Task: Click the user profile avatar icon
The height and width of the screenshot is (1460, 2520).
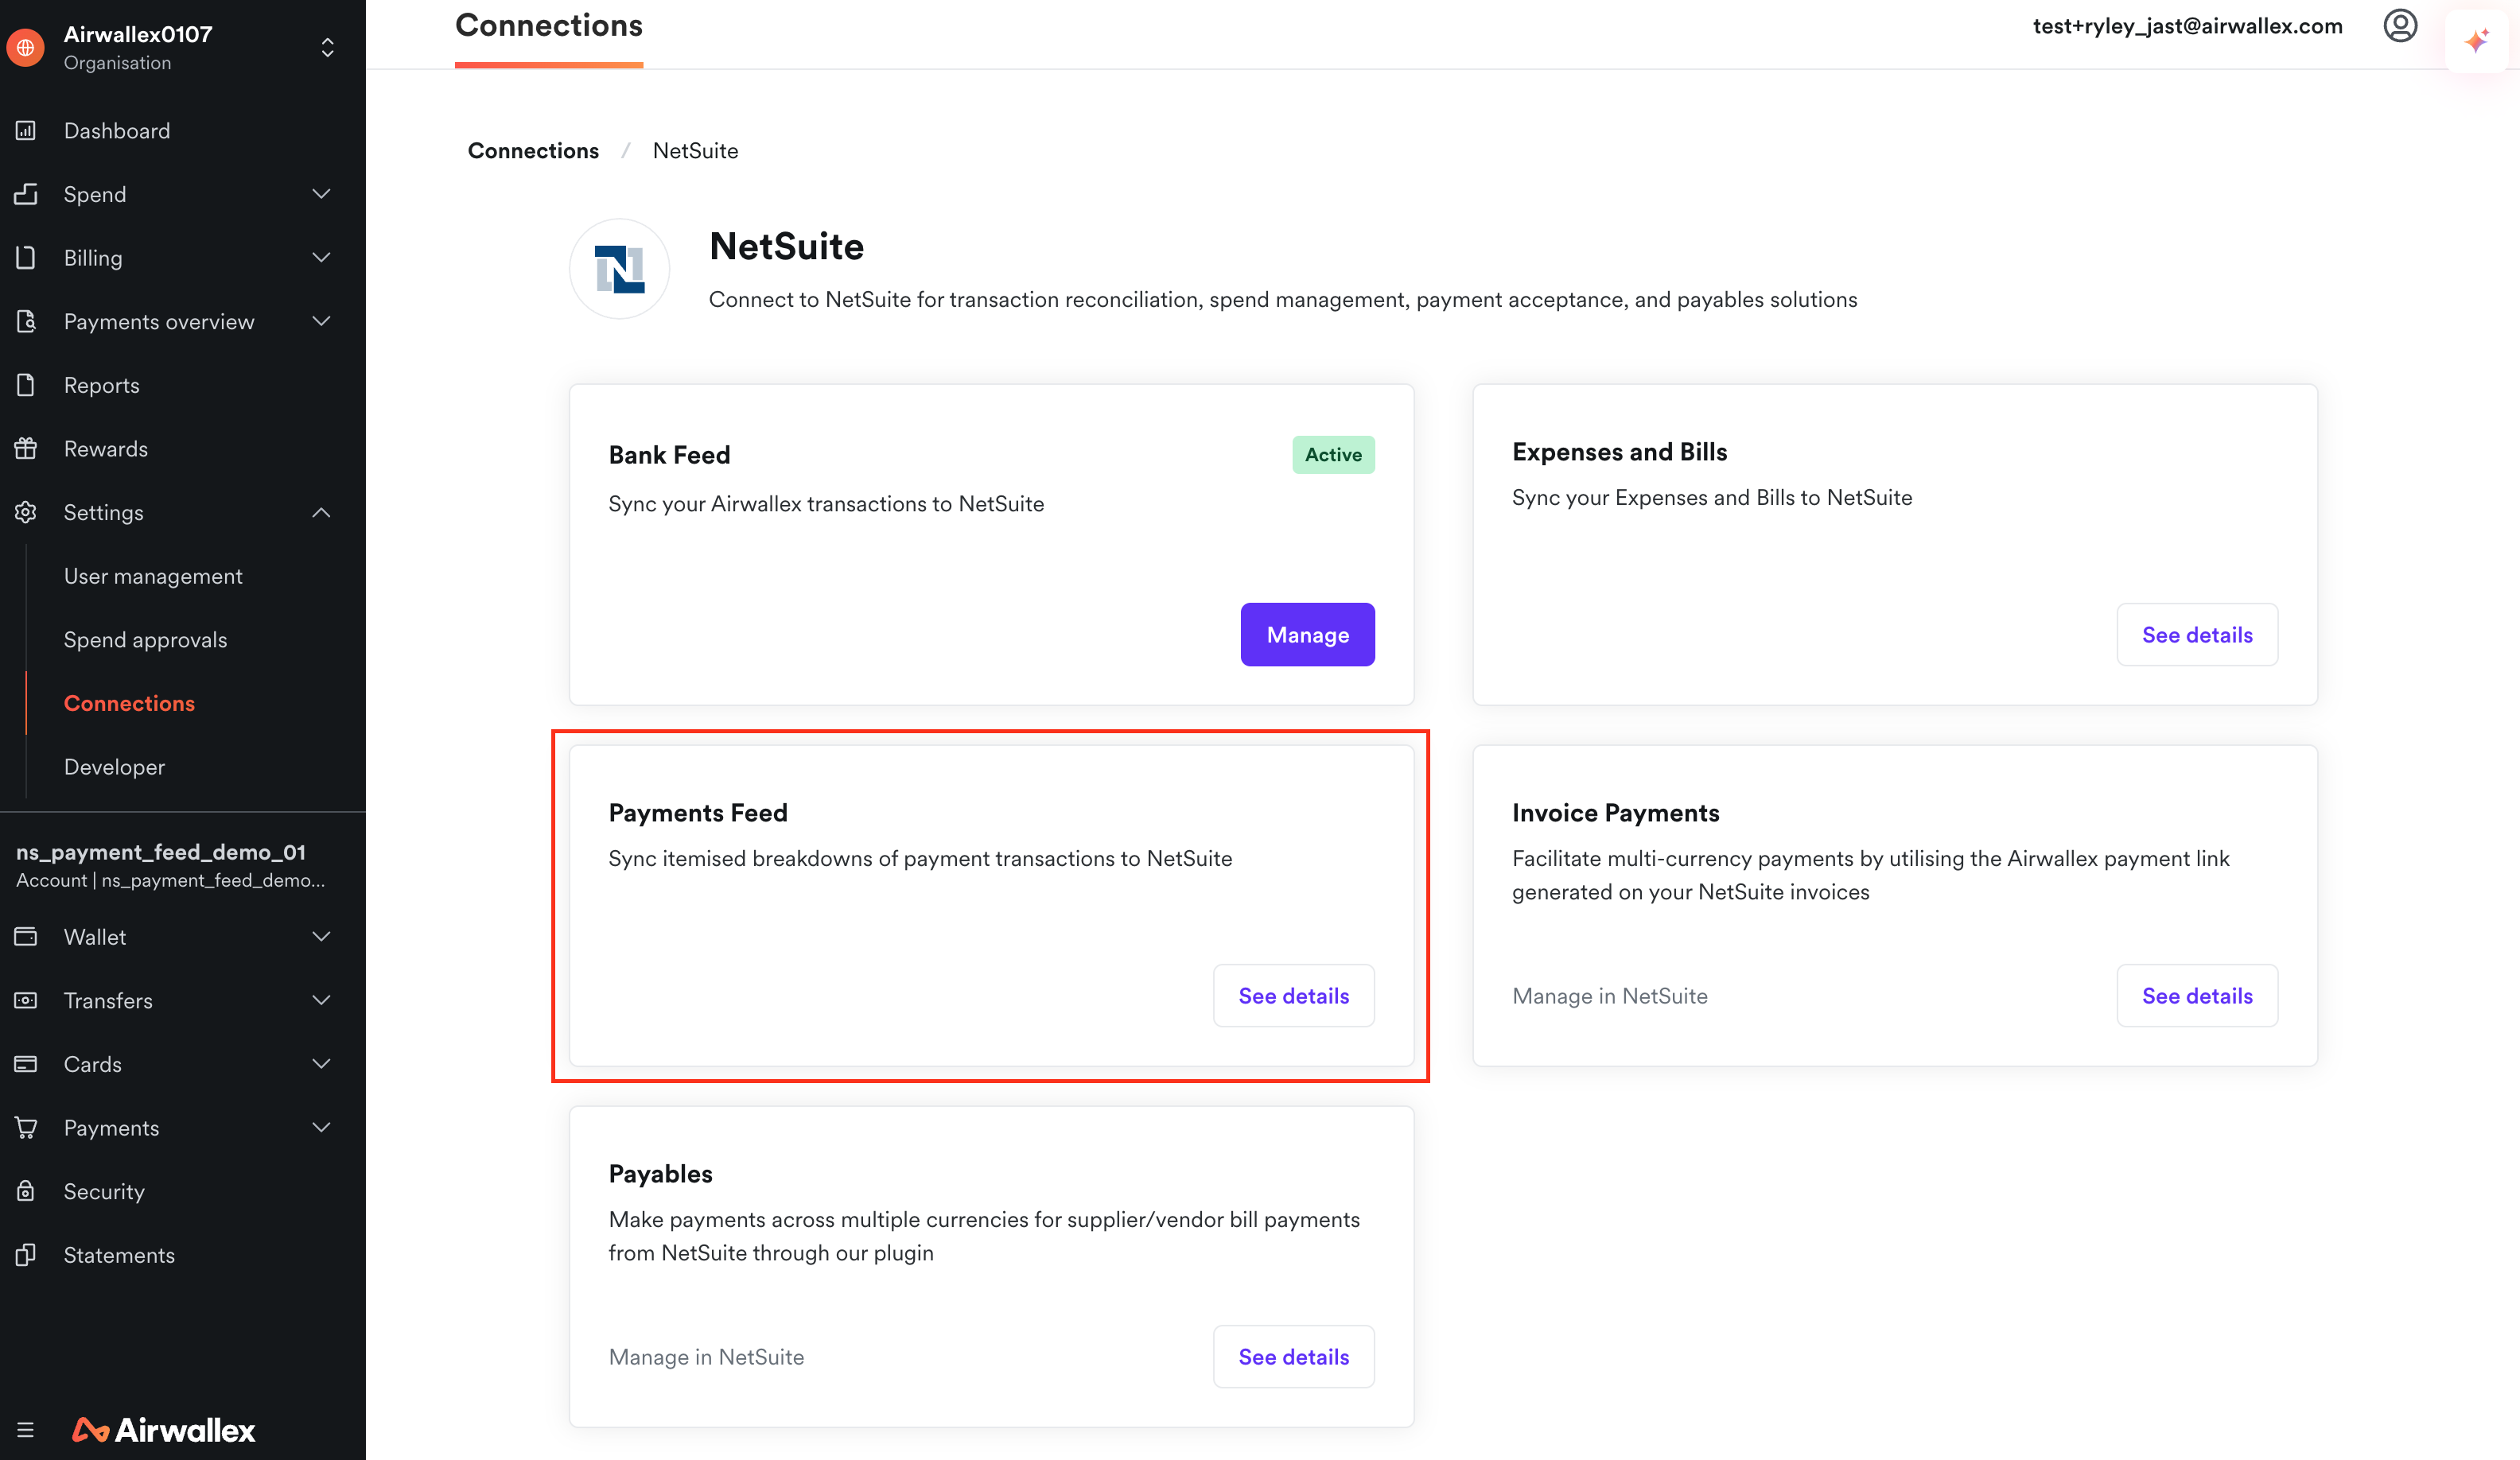Action: click(2399, 26)
